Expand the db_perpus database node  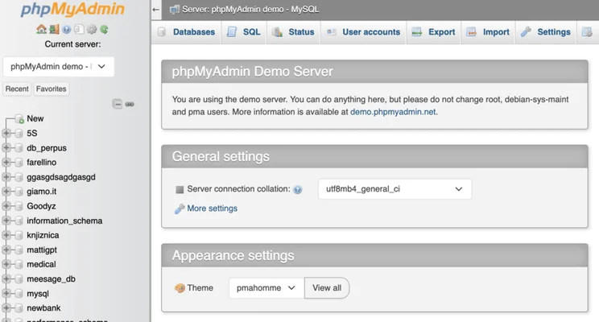(6, 148)
